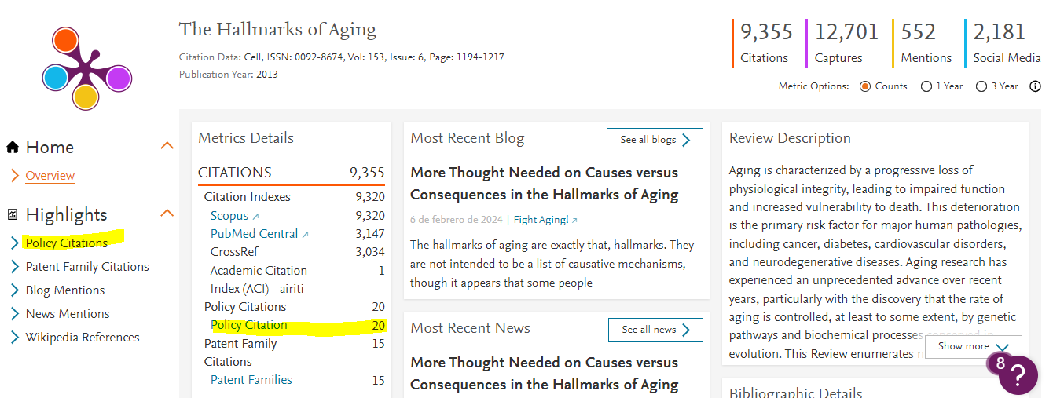Image resolution: width=1053 pixels, height=398 pixels.
Task: Open the purple help question mark
Action: click(x=1018, y=374)
